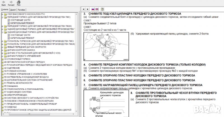Switch language using the Russian flag icon

click(93, 9)
